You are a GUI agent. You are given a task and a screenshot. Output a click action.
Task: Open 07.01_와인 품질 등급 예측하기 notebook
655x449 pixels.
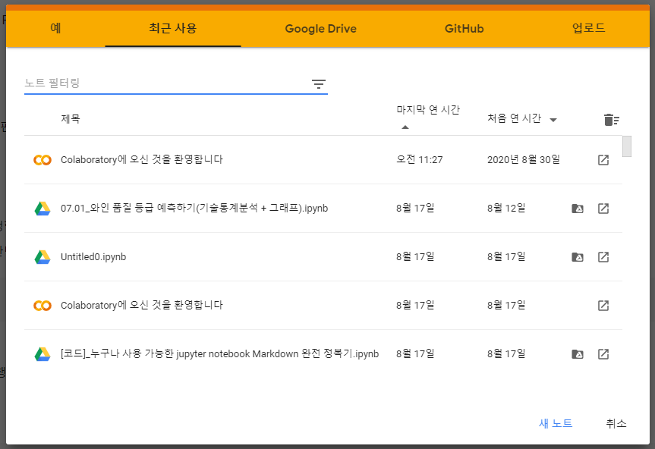click(x=194, y=208)
